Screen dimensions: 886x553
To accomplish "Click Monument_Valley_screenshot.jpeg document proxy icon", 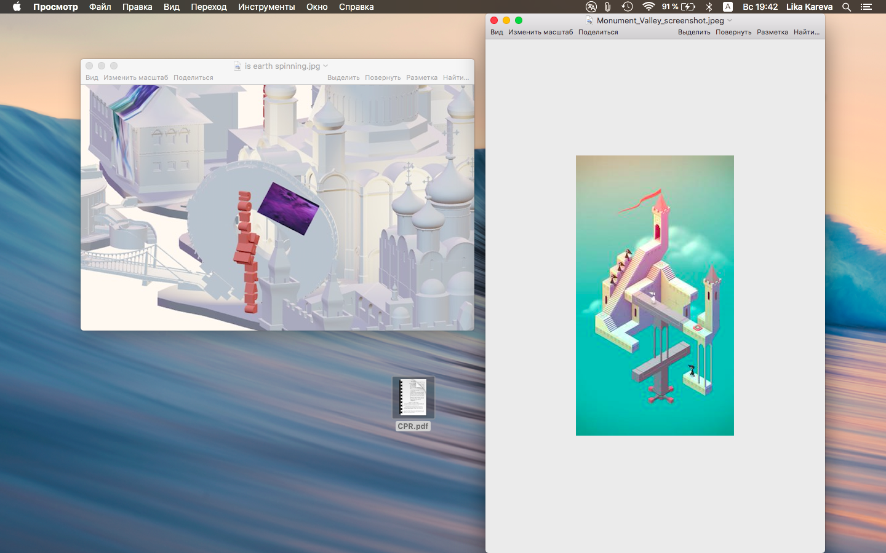I will [x=589, y=20].
